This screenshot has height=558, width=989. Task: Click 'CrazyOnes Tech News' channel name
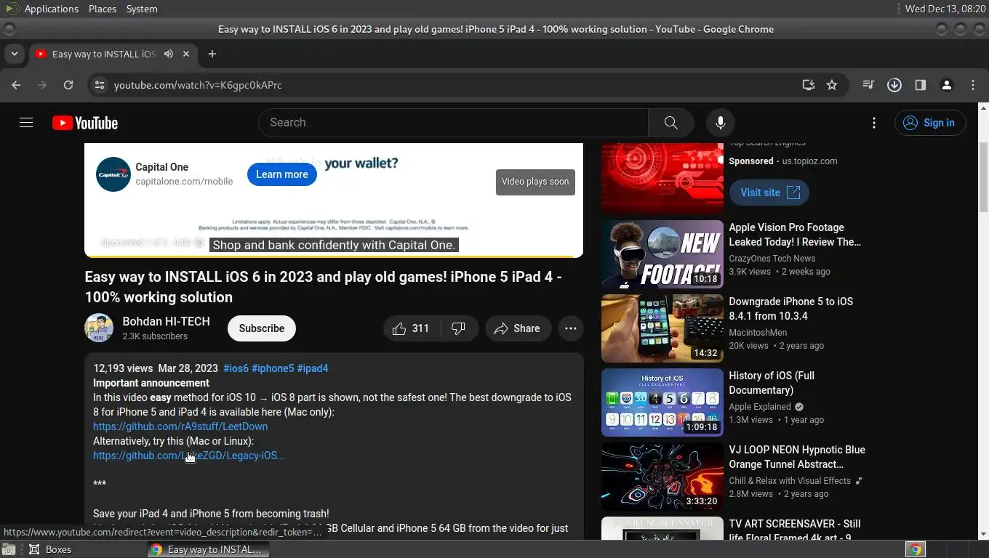pos(772,259)
